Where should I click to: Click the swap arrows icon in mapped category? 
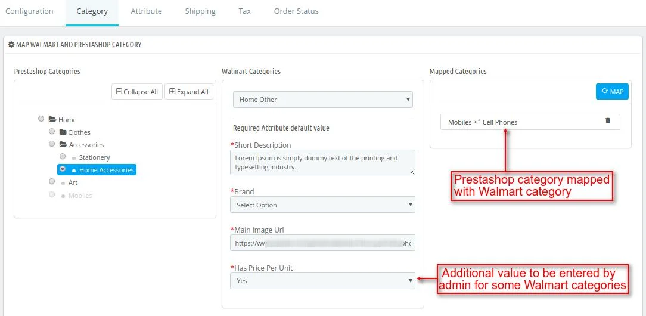tap(477, 122)
